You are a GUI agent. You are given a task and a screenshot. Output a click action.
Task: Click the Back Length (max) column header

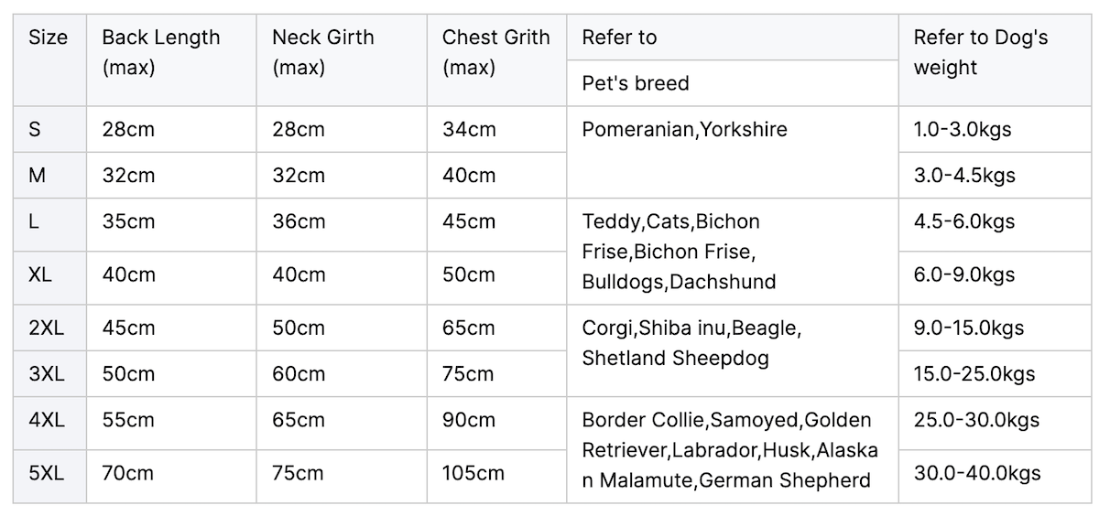171,59
